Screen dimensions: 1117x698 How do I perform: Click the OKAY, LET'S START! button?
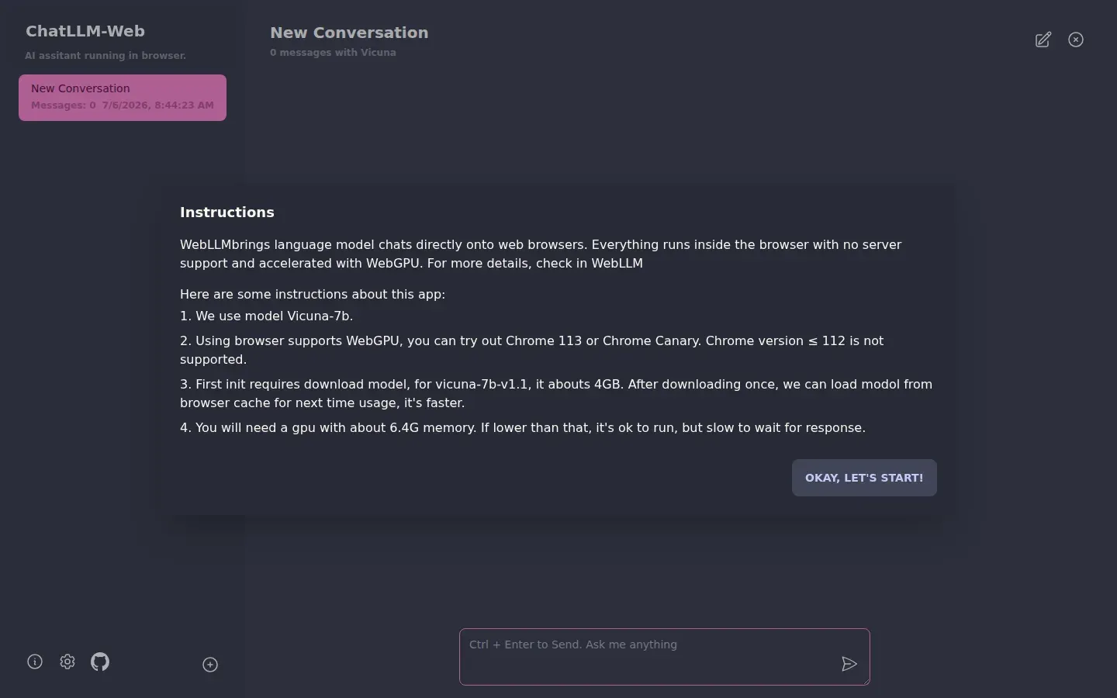864,478
